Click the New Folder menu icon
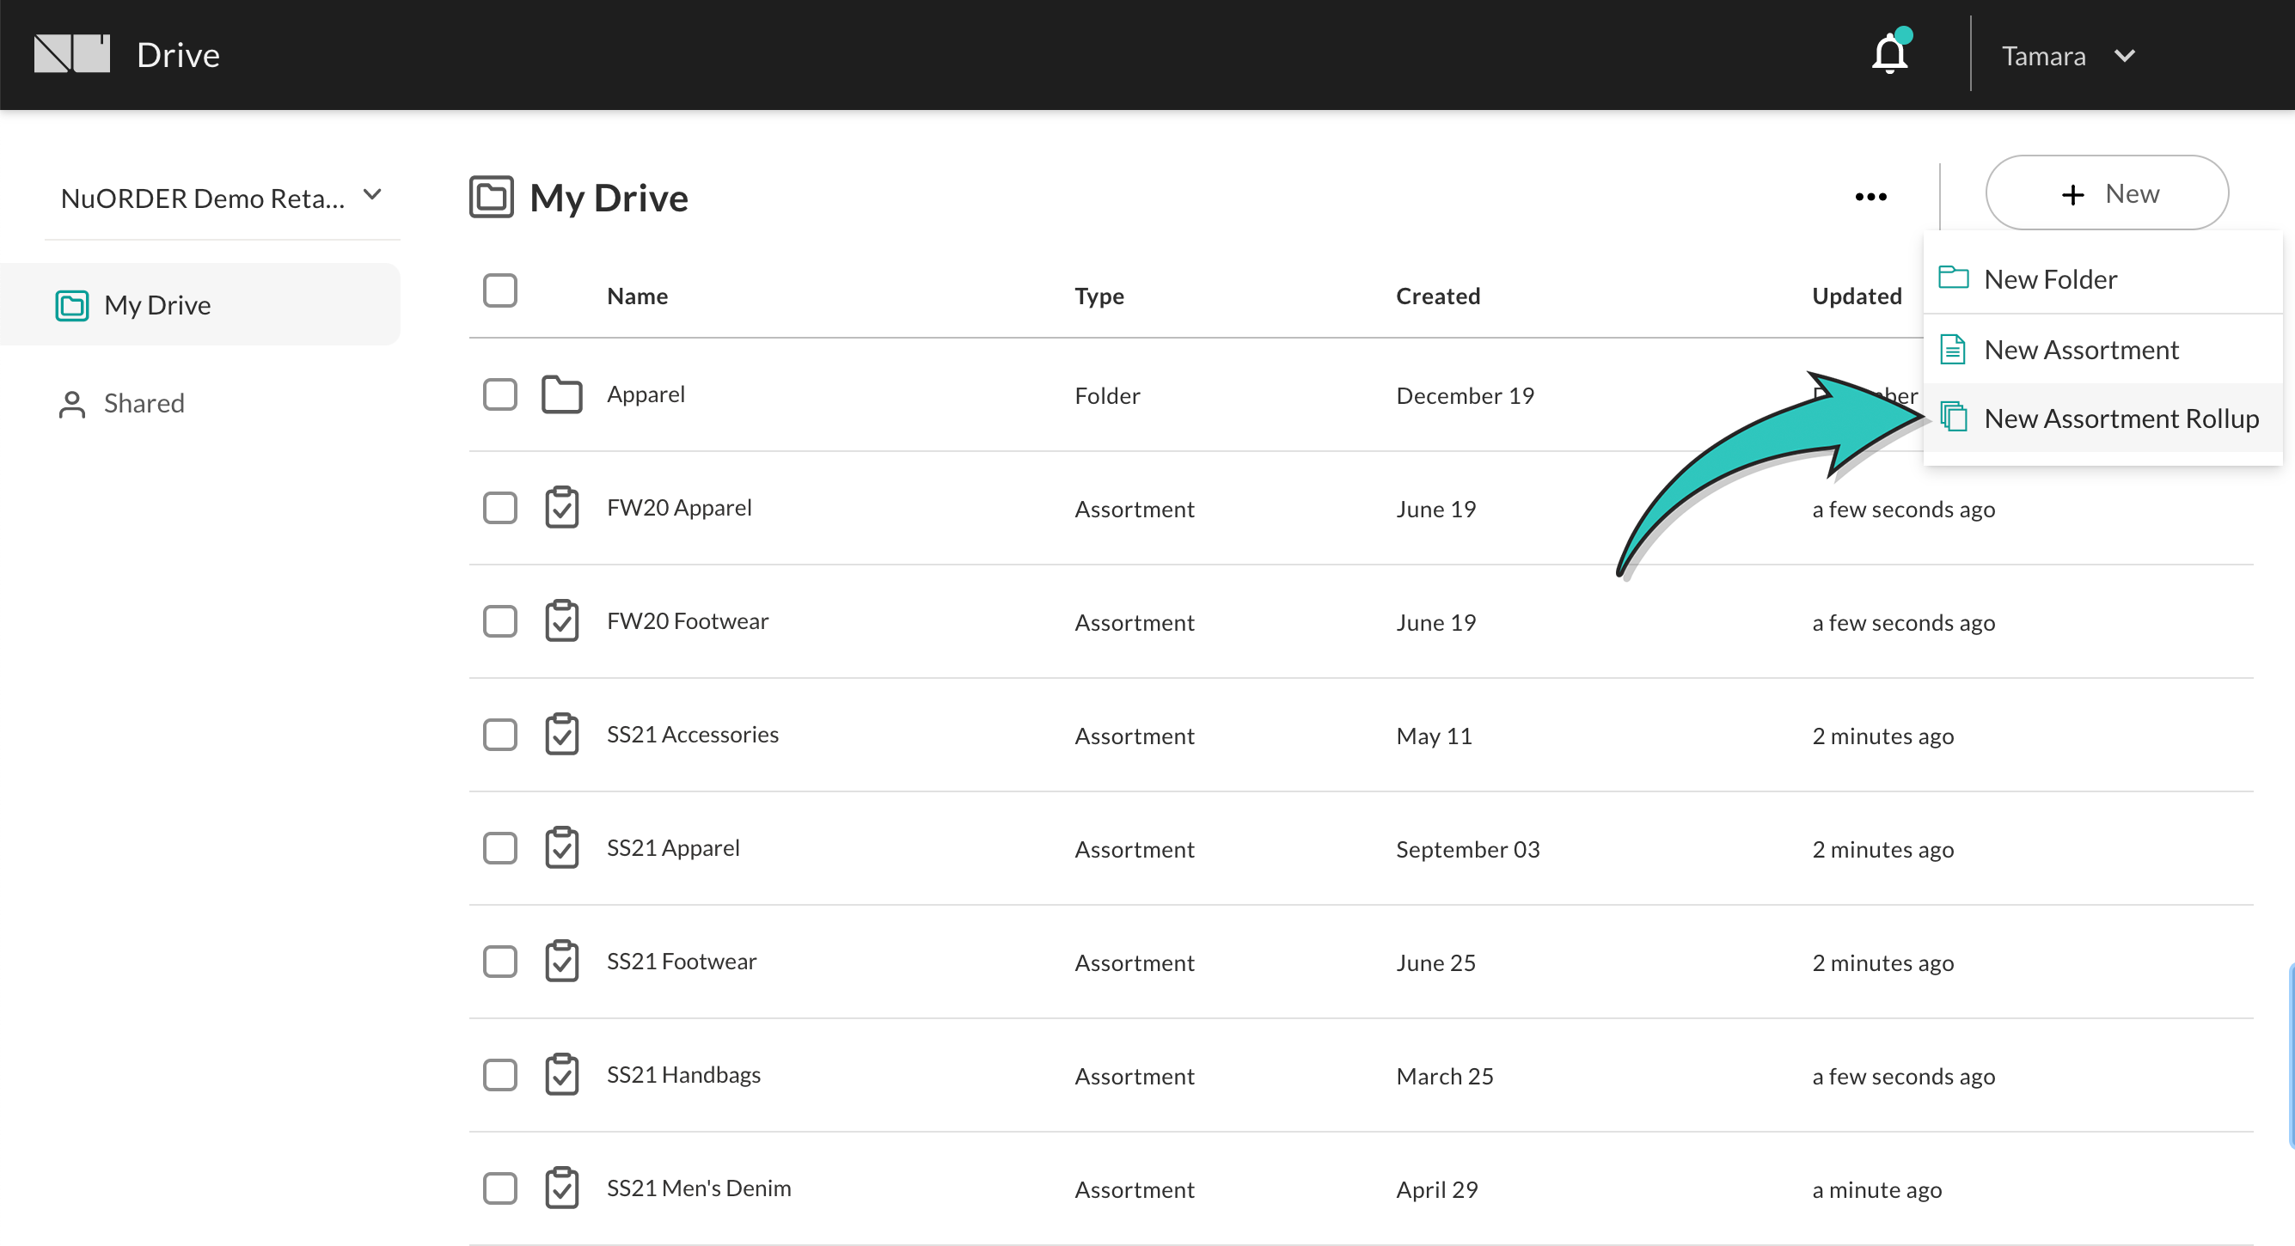The image size is (2295, 1246). tap(1954, 278)
